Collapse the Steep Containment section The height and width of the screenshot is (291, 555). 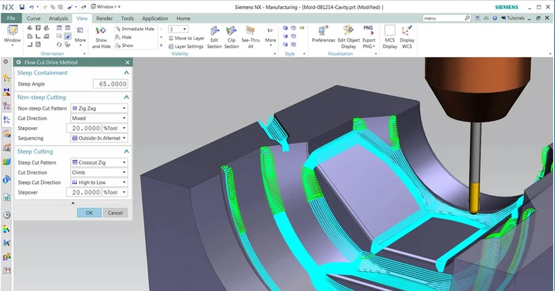[x=126, y=73]
